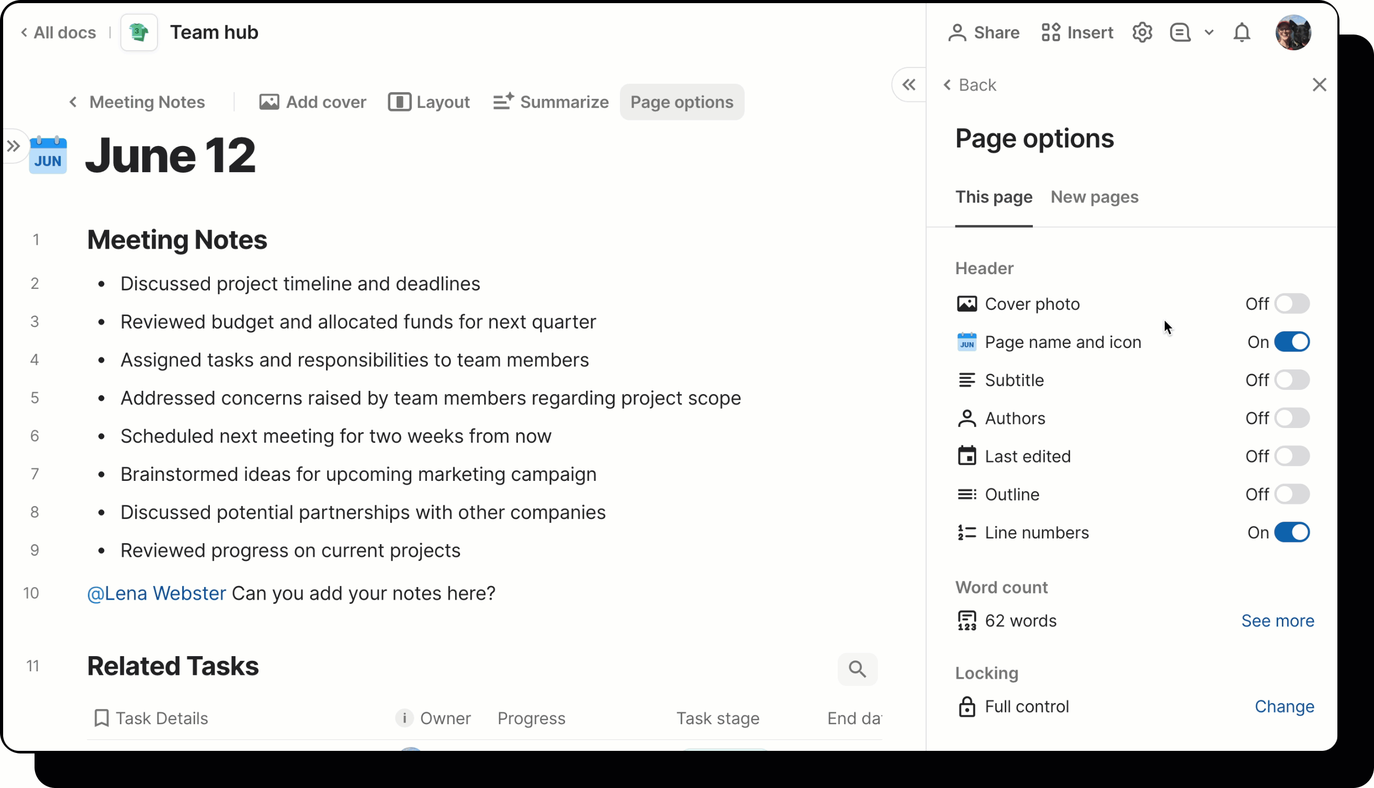Toggle the Page options button
This screenshot has width=1374, height=788.
(x=682, y=102)
